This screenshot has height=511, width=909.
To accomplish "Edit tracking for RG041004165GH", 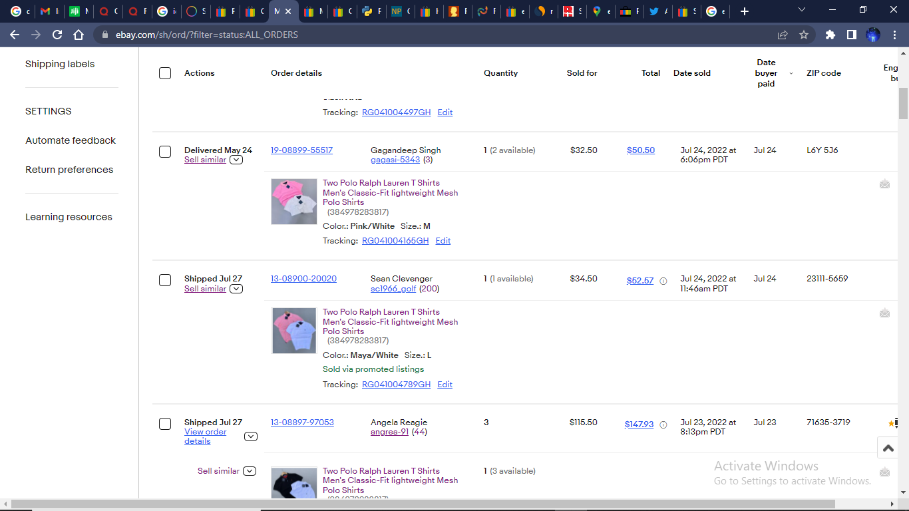I will (x=443, y=241).
